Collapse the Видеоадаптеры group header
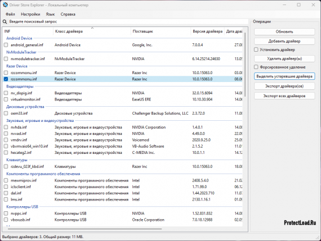 pos(20,87)
